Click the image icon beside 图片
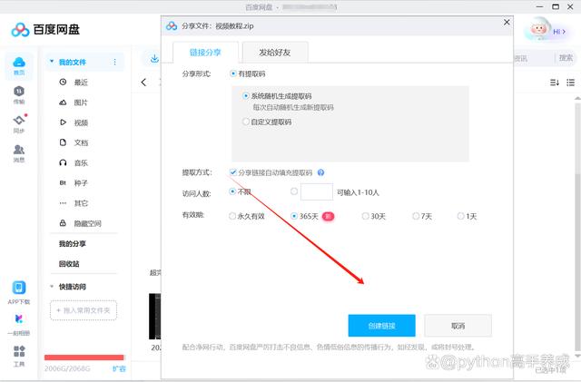 pyautogui.click(x=63, y=103)
